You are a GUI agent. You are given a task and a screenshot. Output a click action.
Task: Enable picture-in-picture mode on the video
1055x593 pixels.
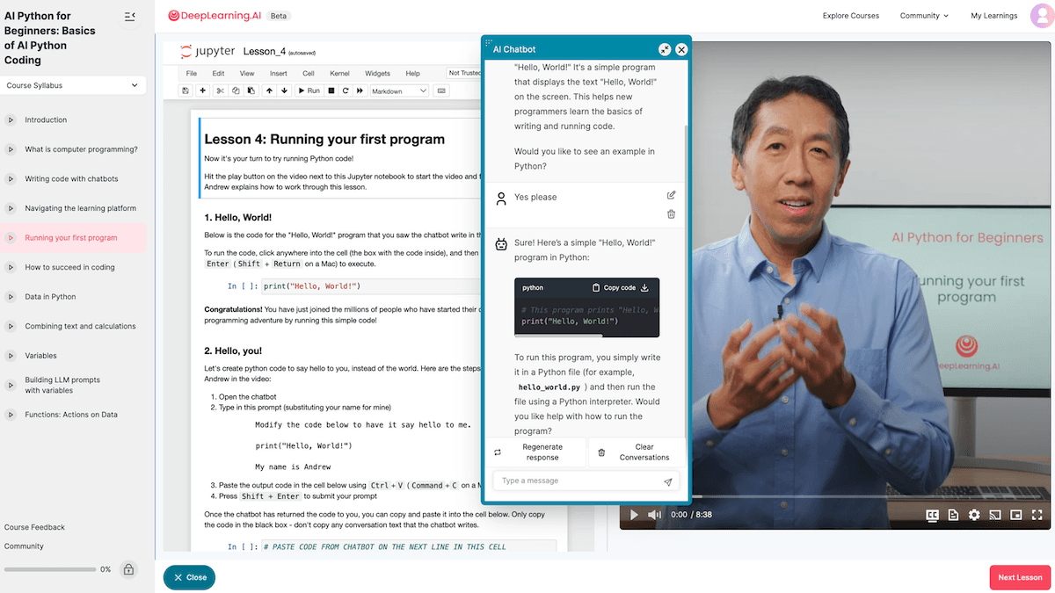[1015, 514]
